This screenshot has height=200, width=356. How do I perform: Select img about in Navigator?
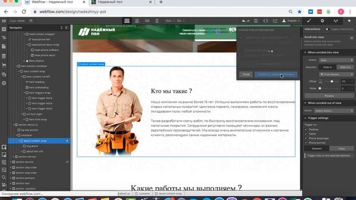point(32,146)
